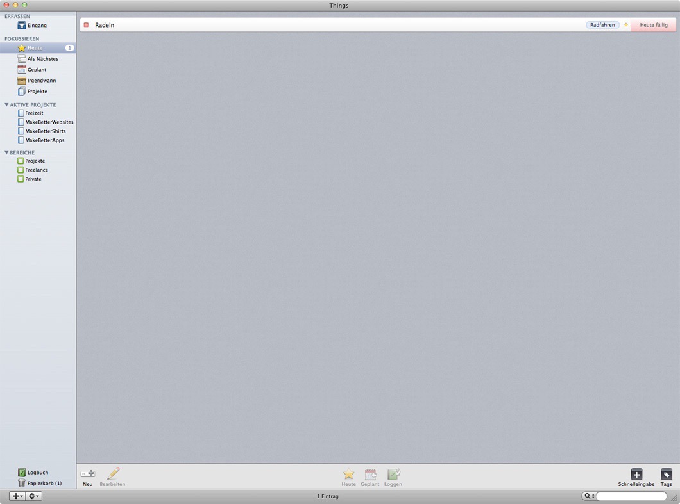The height and width of the screenshot is (504, 680).
Task: Click the Neu toolbar icon
Action: click(88, 474)
